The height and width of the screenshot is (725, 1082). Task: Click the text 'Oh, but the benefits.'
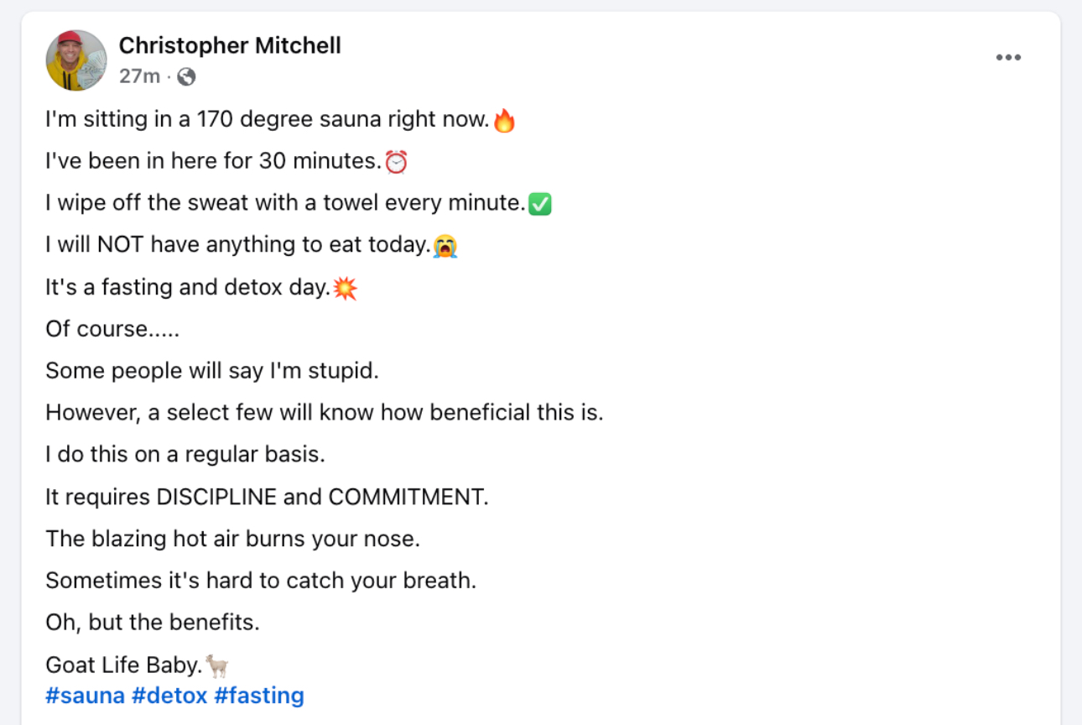pos(153,623)
